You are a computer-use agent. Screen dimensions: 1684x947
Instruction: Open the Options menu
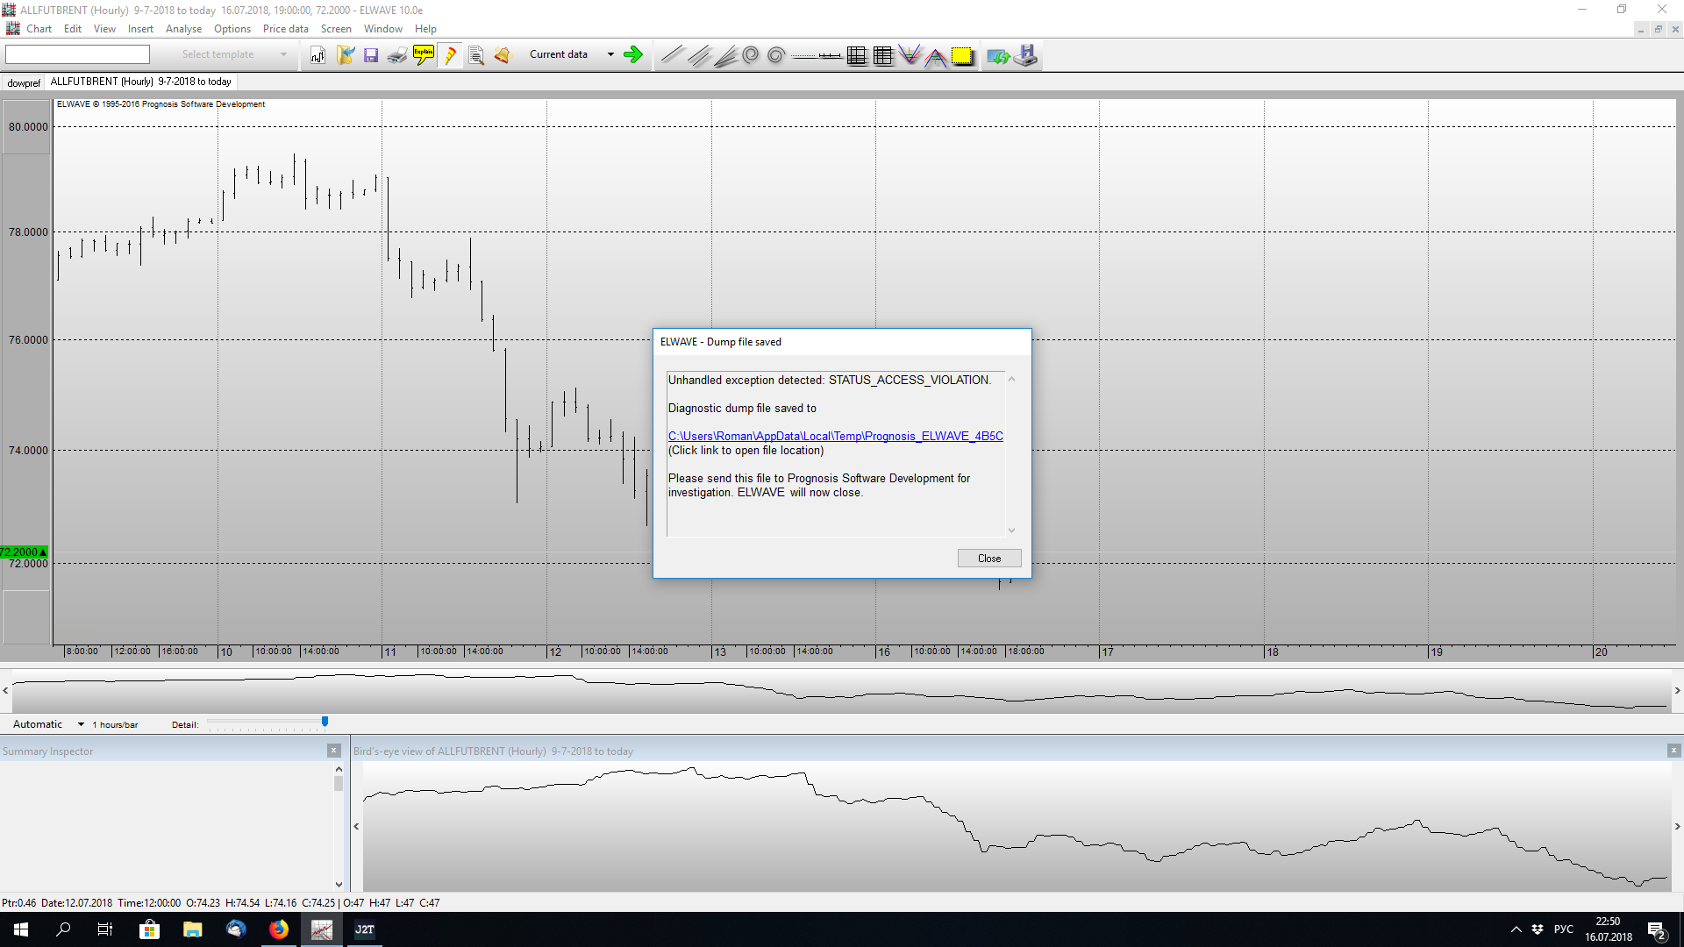232,29
